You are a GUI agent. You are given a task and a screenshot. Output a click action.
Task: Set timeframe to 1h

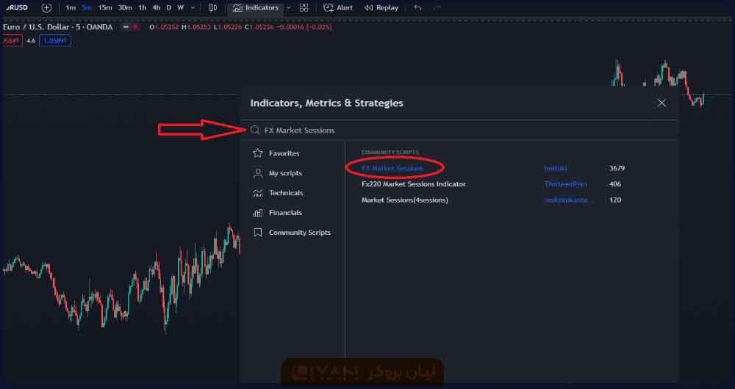(x=142, y=7)
